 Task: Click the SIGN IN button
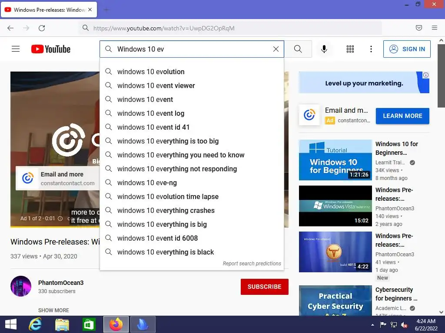407,49
